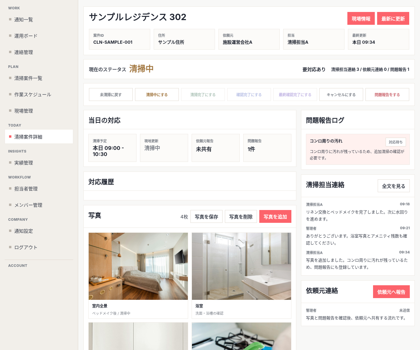Click the 09:18 message from 清掃担当A
The height and width of the screenshot is (350, 420).
coord(358,212)
